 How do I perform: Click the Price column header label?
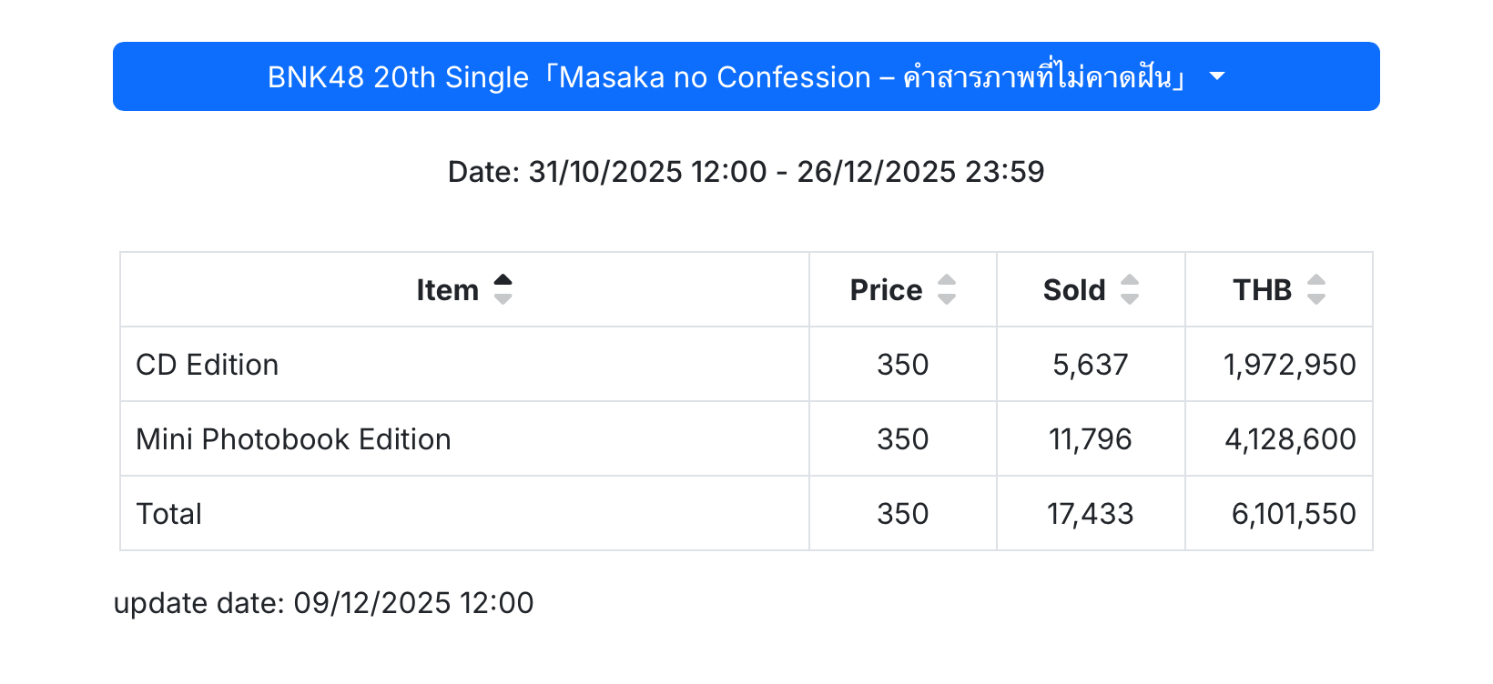click(886, 290)
